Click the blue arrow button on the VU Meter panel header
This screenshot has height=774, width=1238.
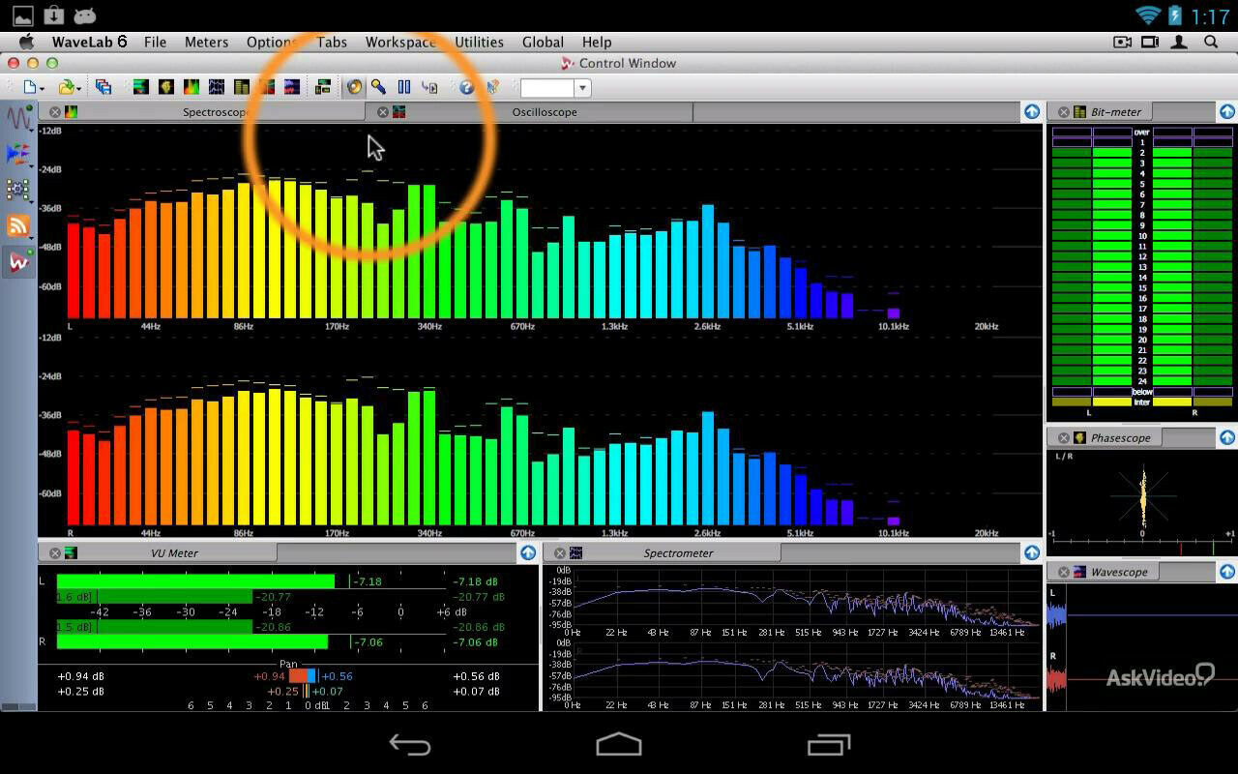[x=527, y=552]
